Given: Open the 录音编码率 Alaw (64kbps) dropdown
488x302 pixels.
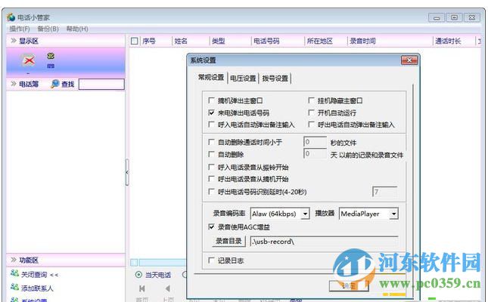Looking at the screenshot, I should (x=306, y=214).
